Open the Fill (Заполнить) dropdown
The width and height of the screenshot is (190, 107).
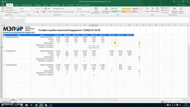pos(166,10)
